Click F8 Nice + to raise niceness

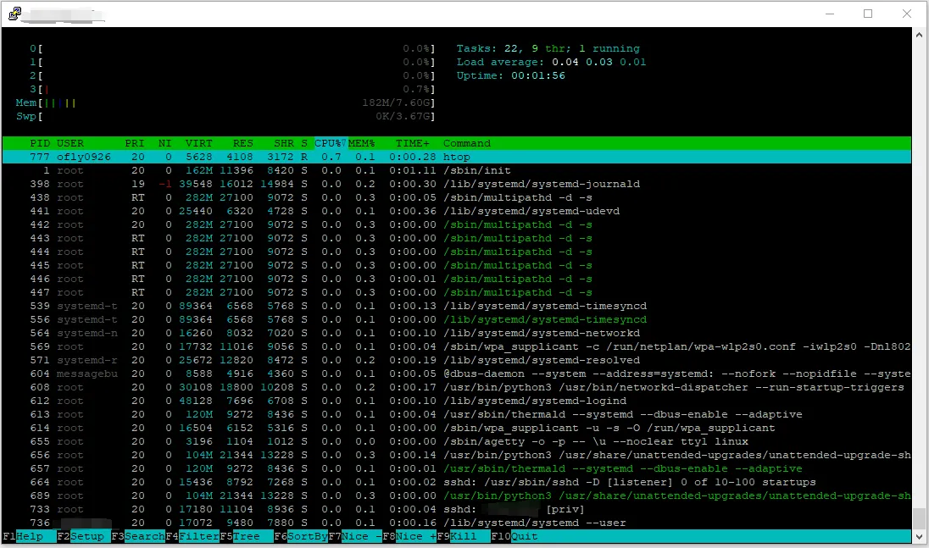(x=409, y=536)
